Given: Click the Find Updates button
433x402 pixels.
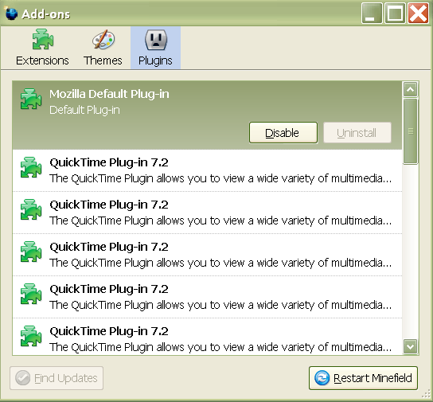Looking at the screenshot, I should [x=57, y=378].
